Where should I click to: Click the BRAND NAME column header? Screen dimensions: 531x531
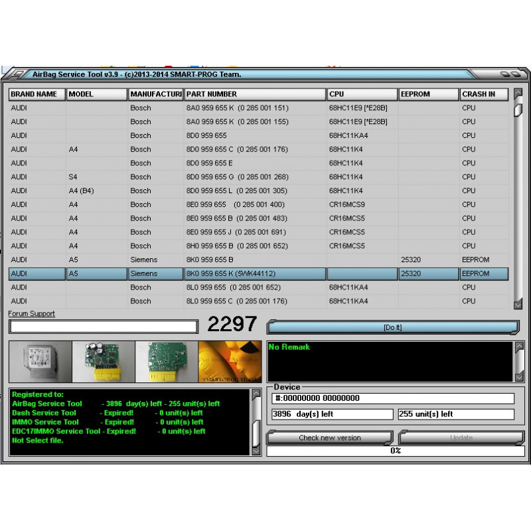tap(36, 94)
